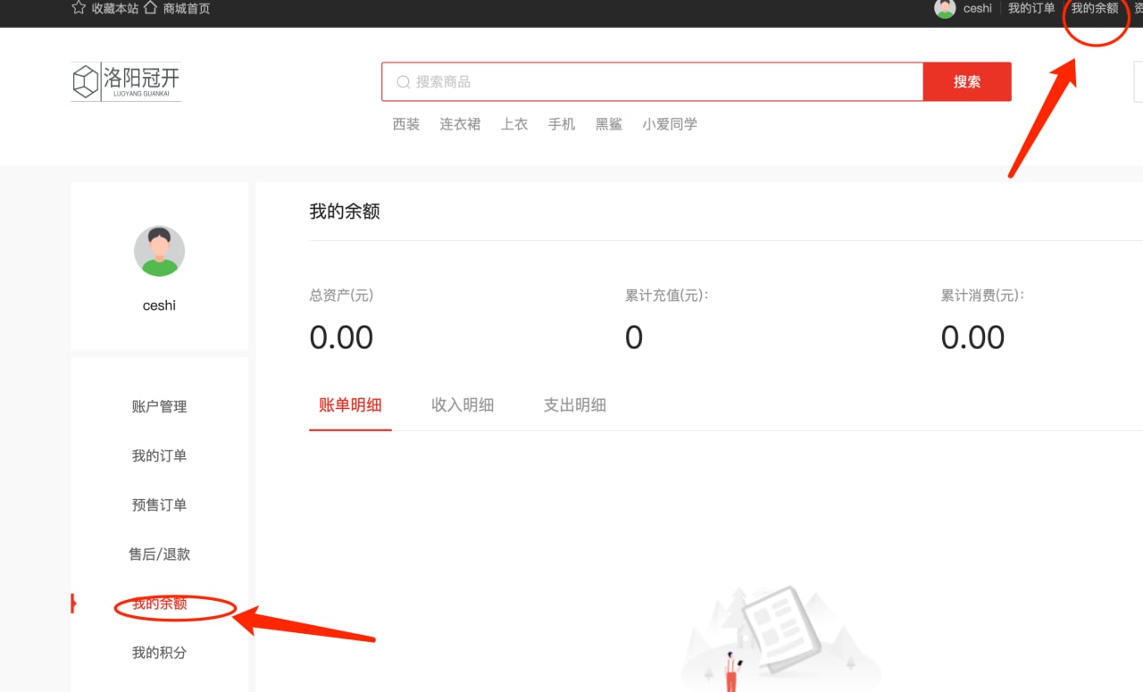The width and height of the screenshot is (1143, 692).
Task: Open 我的余额 in the sidebar
Action: (160, 604)
